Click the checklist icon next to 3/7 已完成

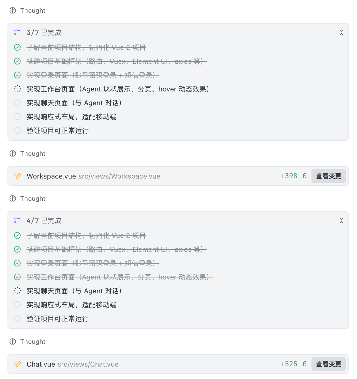pyautogui.click(x=17, y=33)
